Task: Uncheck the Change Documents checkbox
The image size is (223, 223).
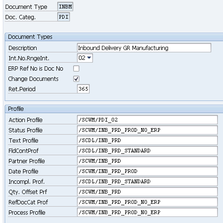Action: [76, 79]
